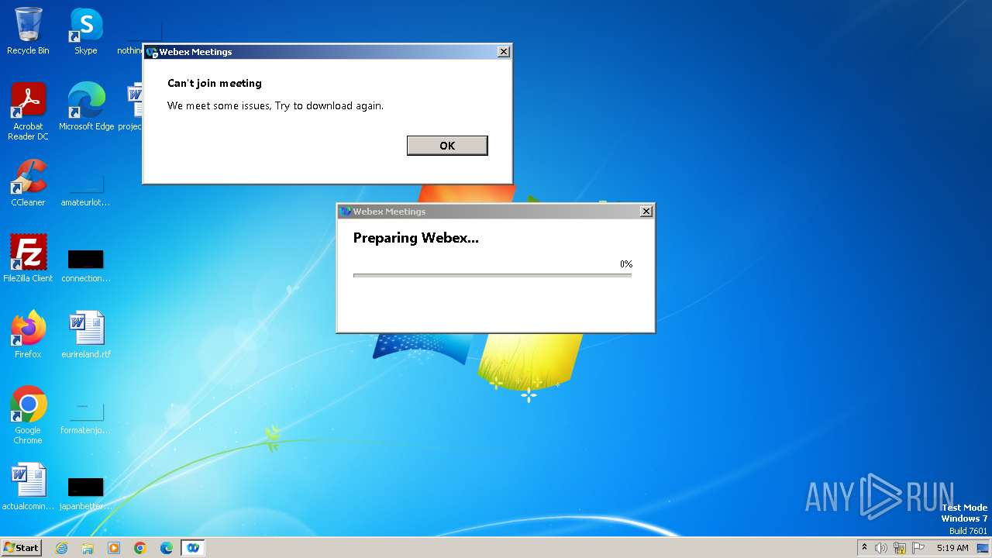Open Chrome from the taskbar
992x558 pixels.
coord(140,548)
